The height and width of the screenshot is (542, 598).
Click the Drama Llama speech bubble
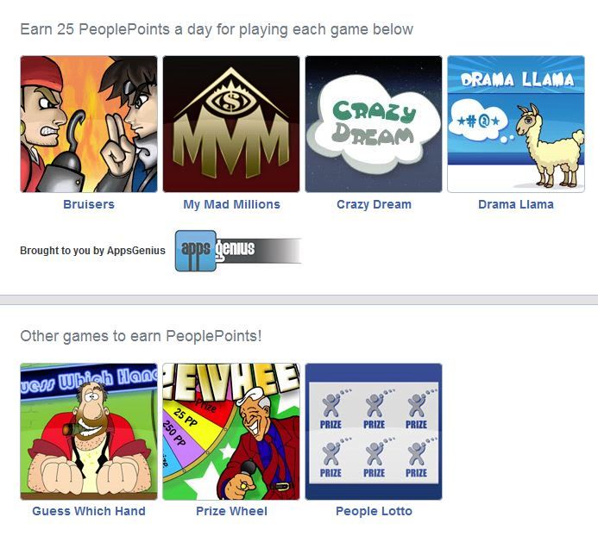point(480,121)
